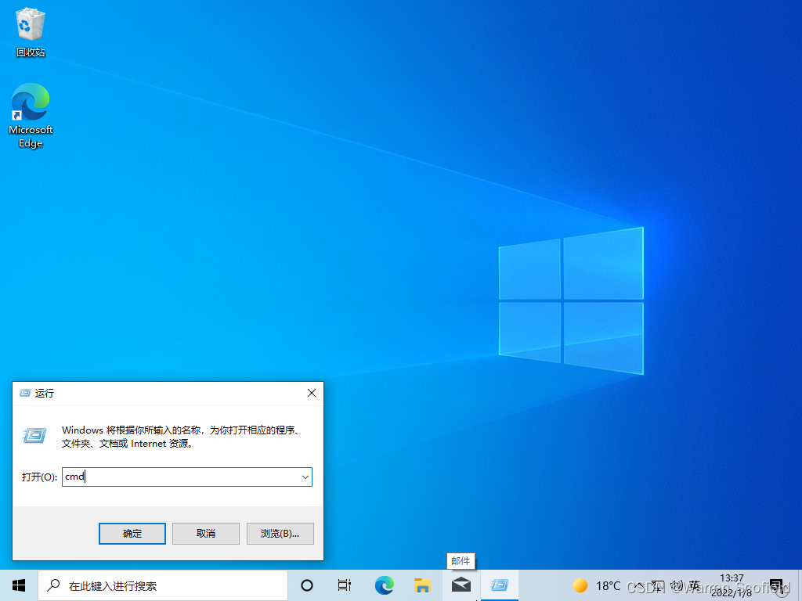Launch Microsoft Edge from the taskbar

pyautogui.click(x=384, y=585)
